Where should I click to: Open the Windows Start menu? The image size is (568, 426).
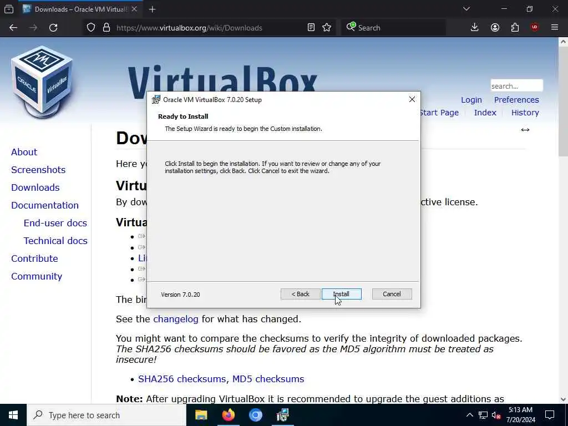pyautogui.click(x=13, y=415)
